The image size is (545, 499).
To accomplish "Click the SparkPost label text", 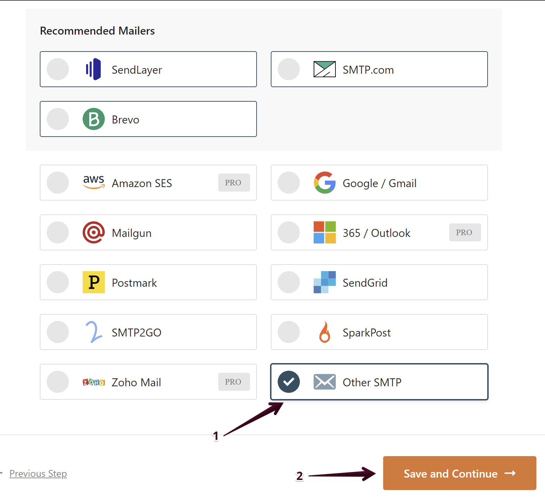I will 367,333.
